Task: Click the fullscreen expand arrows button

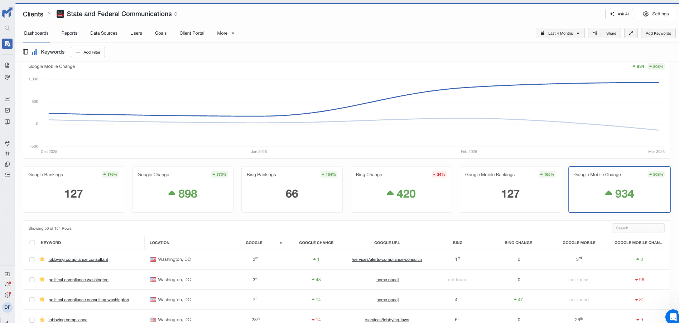Action: point(631,33)
